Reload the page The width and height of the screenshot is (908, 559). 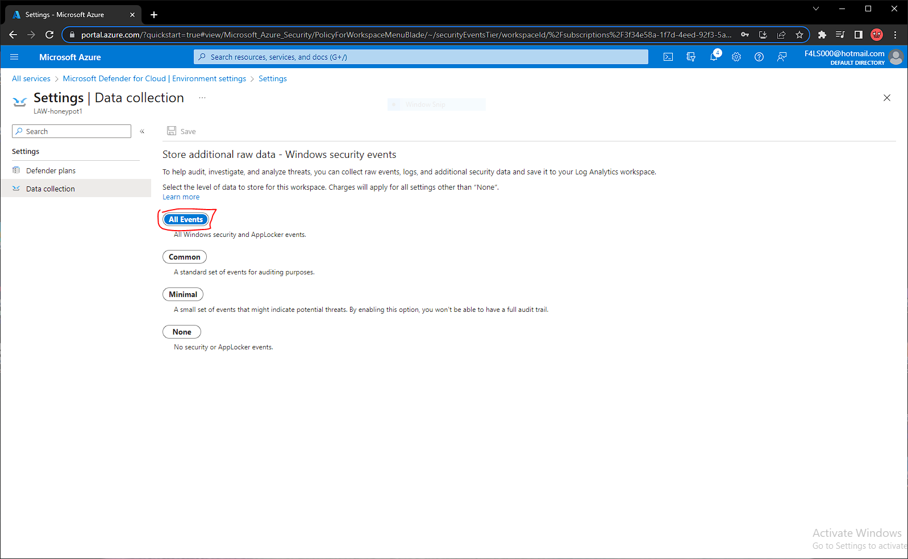49,35
